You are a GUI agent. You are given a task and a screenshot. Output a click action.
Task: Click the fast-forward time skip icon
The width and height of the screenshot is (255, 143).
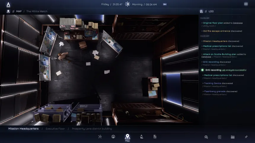tap(165, 4)
